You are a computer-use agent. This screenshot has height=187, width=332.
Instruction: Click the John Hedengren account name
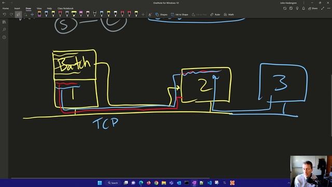click(288, 3)
